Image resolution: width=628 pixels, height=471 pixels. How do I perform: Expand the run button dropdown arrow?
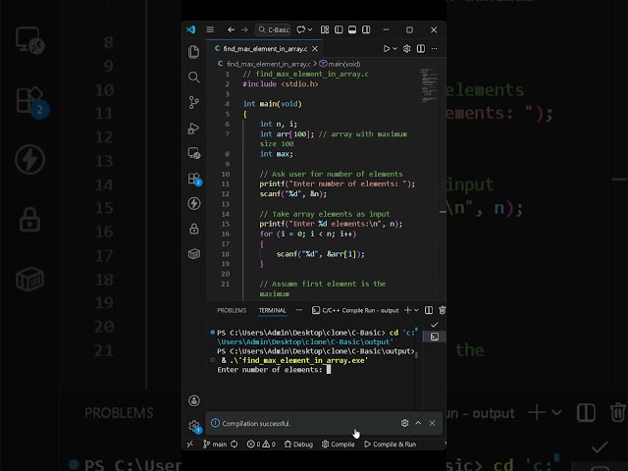tap(394, 48)
